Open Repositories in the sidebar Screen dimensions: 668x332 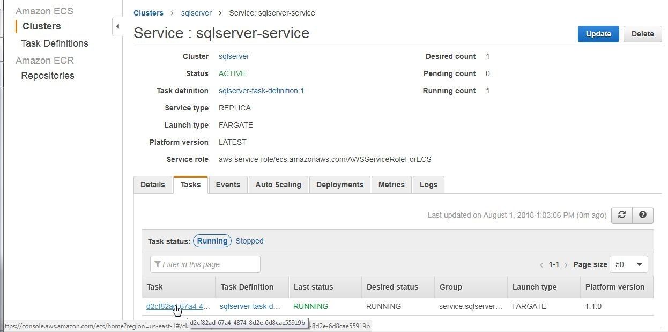click(x=48, y=76)
